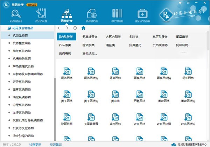Image resolution: width=210 pixels, height=147 pixels.
Task: Select 麻醉药及麻醉辅助用药 in the sidebar
Action: pyautogui.click(x=27, y=74)
